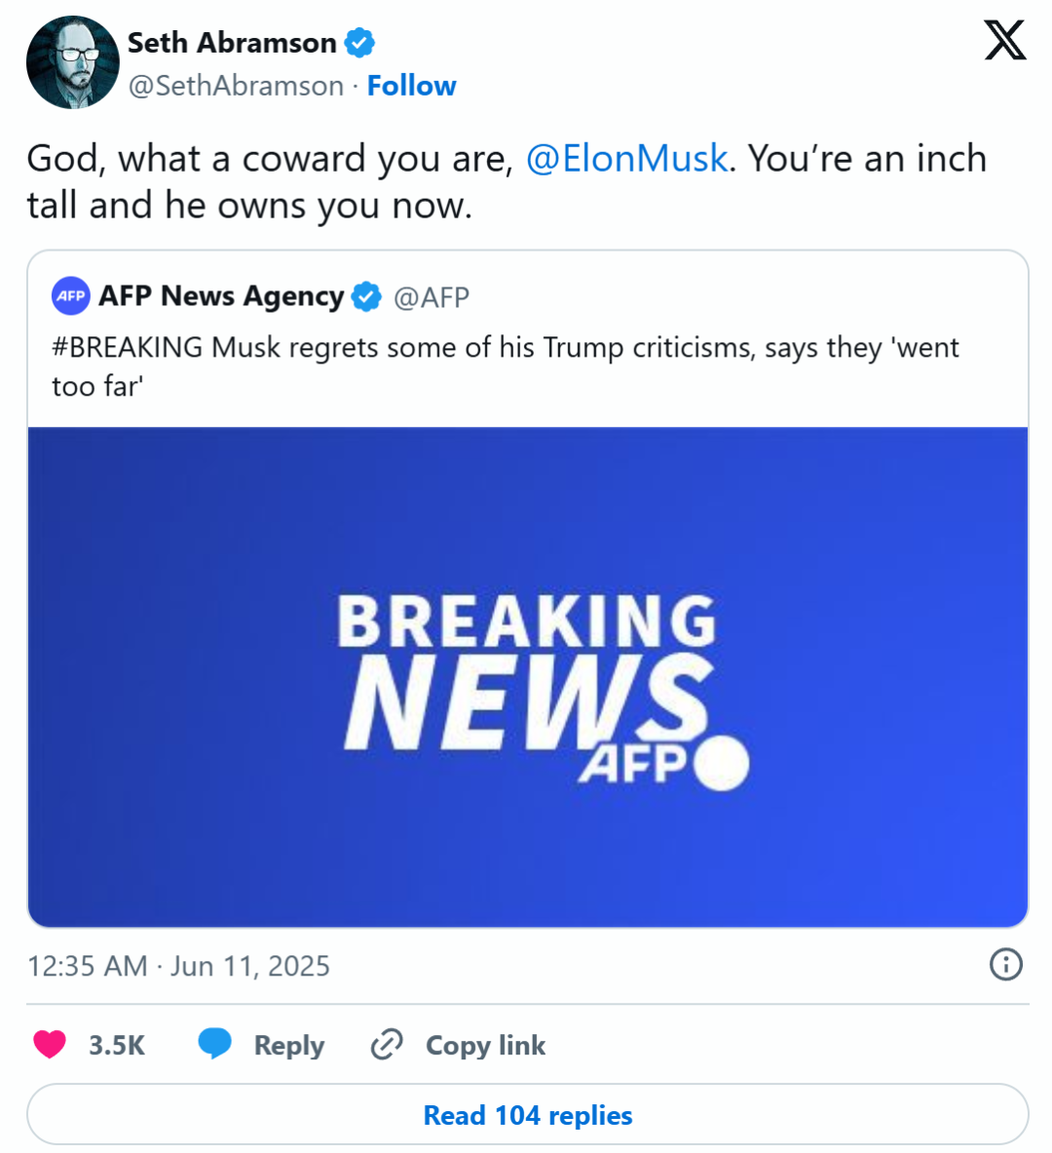Click the verified badge next to AFP News Agency
1052x1153 pixels.
click(x=366, y=297)
